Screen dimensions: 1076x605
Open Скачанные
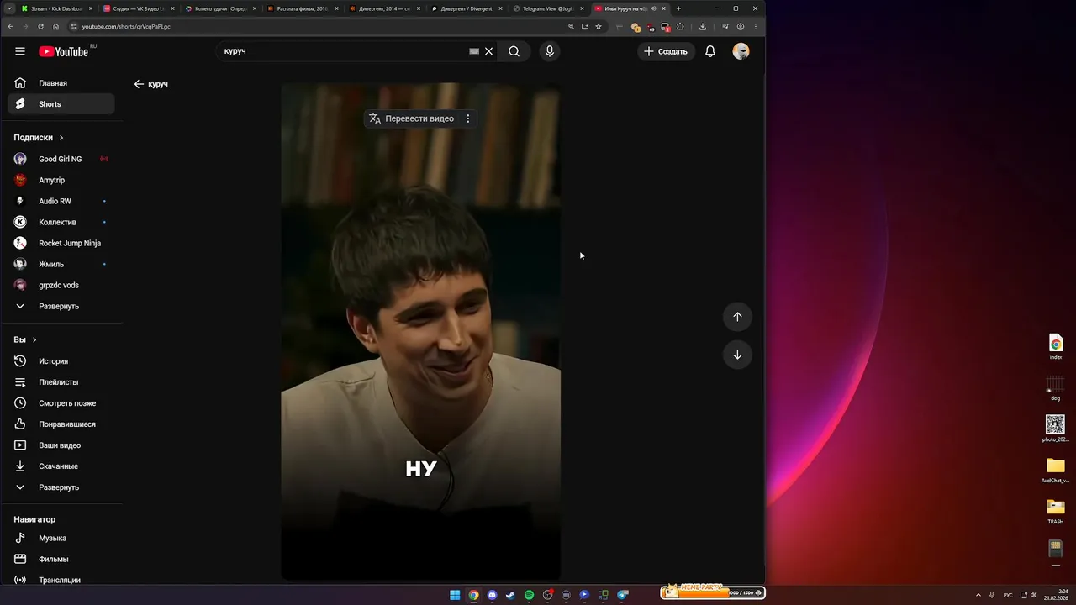[61, 466]
